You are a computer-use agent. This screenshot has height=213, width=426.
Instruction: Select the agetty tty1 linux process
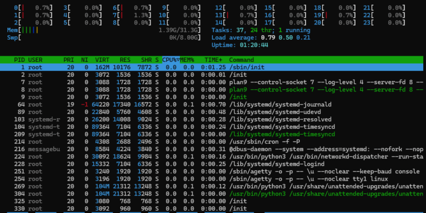click(x=212, y=179)
